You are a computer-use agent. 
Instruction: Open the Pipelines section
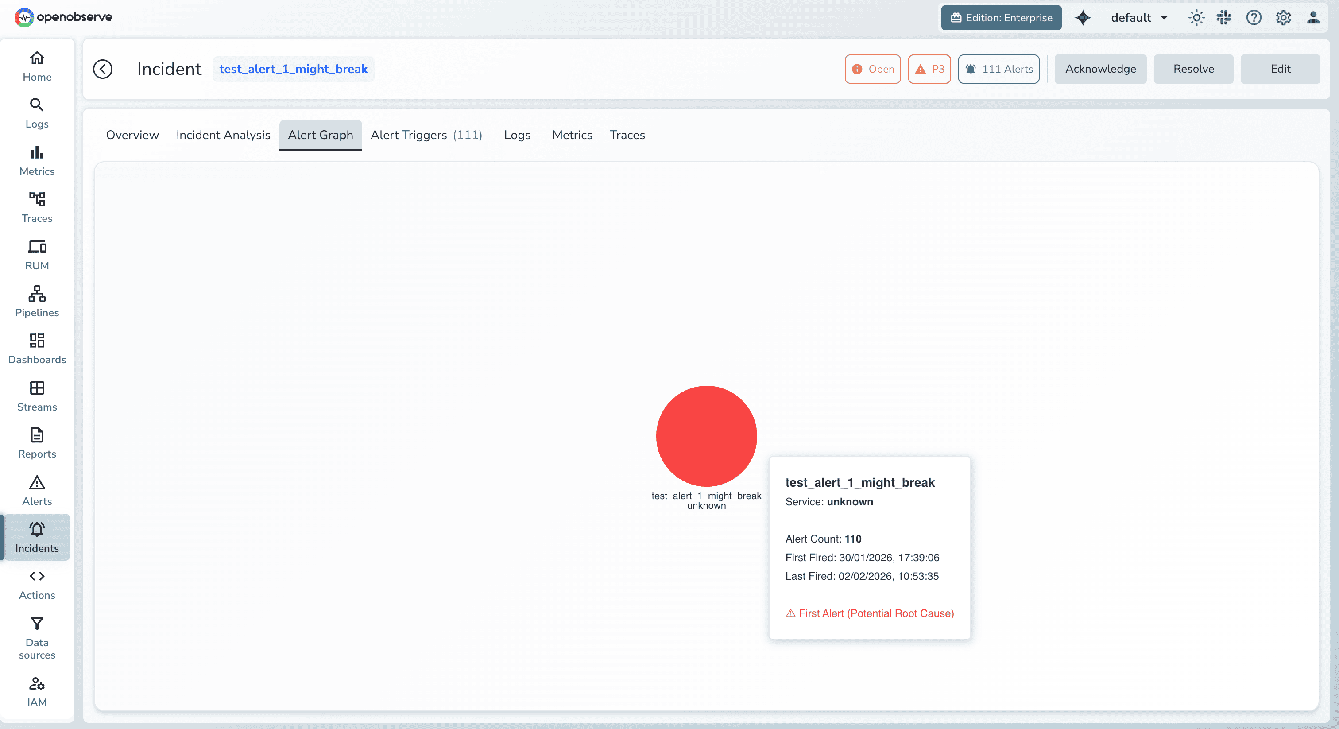pos(36,301)
